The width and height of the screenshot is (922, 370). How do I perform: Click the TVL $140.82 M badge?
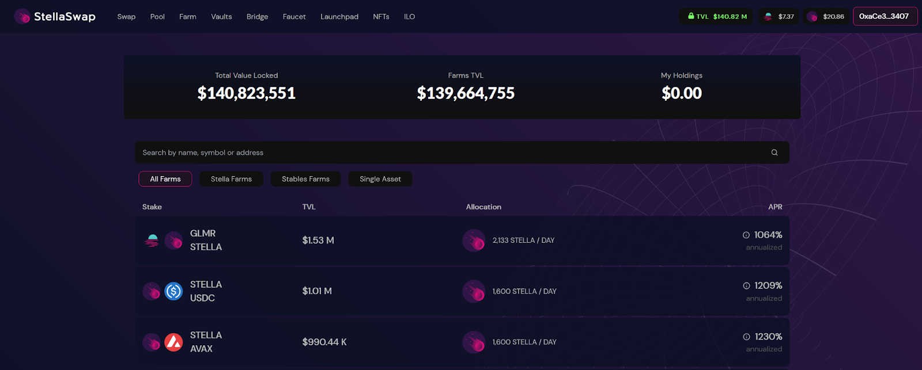click(717, 16)
